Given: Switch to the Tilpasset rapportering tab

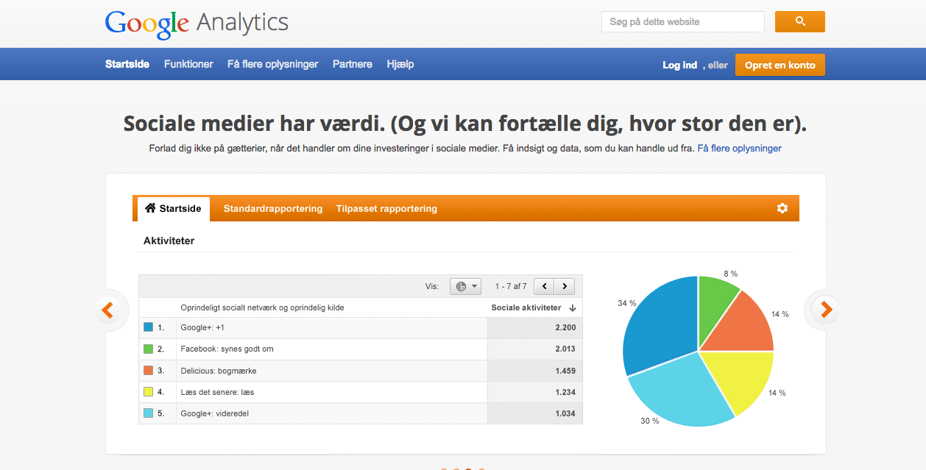Looking at the screenshot, I should (x=386, y=209).
